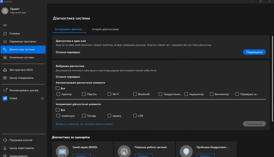Select the Інструмент діагностики tab
The width and height of the screenshot is (274, 157).
pyautogui.click(x=70, y=29)
